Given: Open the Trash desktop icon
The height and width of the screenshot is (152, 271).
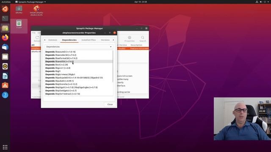Looking at the screenshot, I should 19,24.
